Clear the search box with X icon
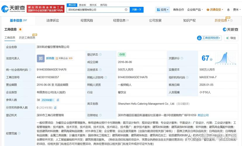Viewport: 242px width, 146px height. pos(126,10)
